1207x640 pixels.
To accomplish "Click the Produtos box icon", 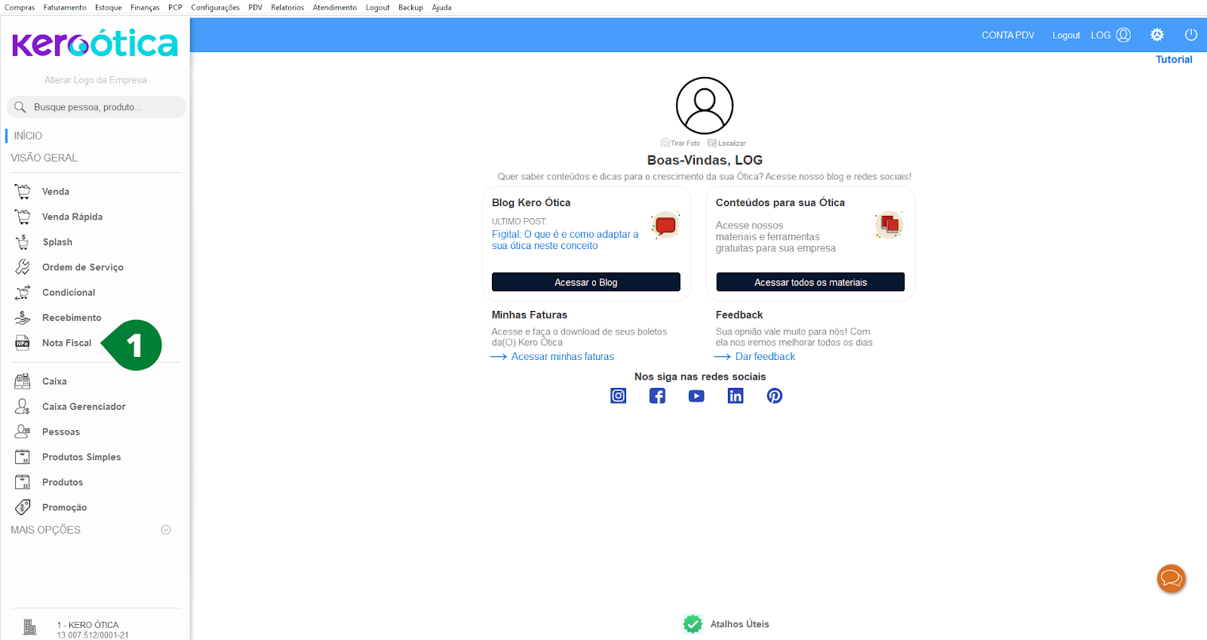I will [23, 482].
